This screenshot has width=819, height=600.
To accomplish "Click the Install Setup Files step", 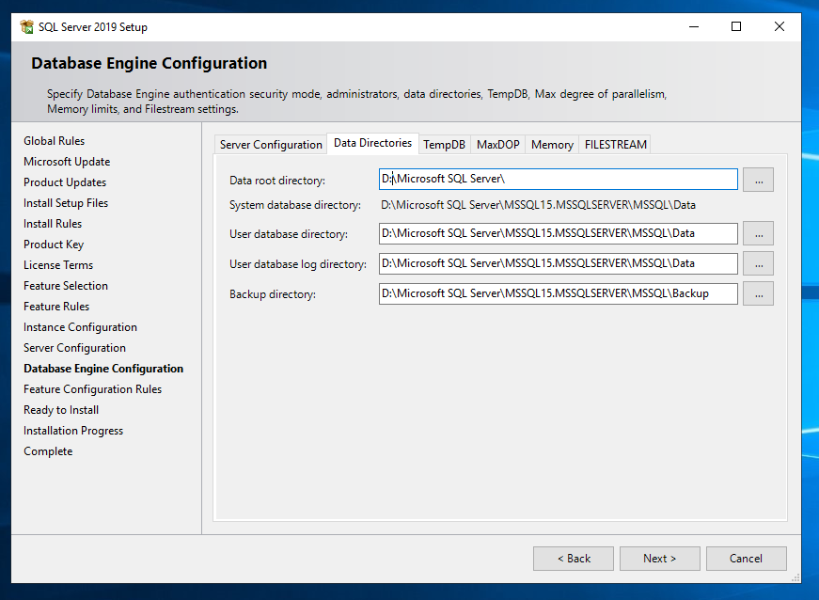I will click(x=66, y=203).
